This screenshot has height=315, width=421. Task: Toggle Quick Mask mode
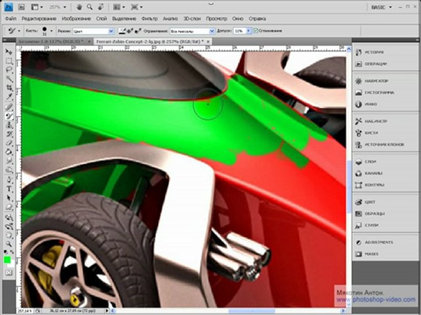(x=9, y=273)
